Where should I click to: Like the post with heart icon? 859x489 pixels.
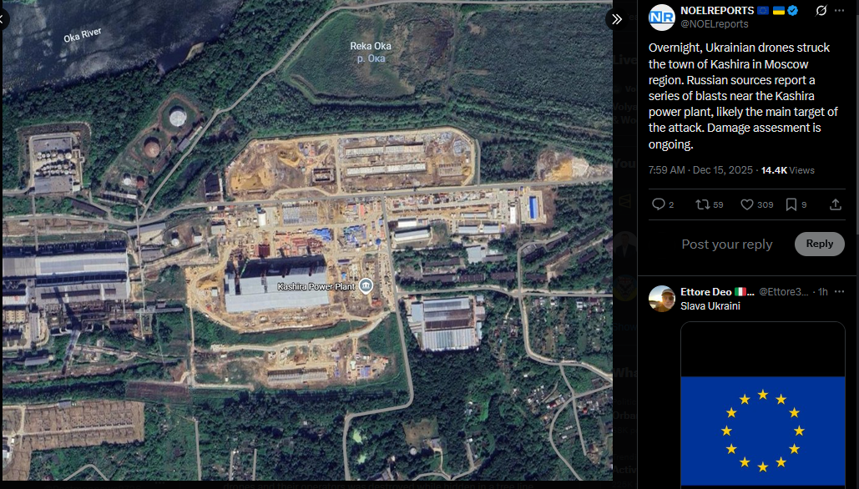[x=746, y=204]
